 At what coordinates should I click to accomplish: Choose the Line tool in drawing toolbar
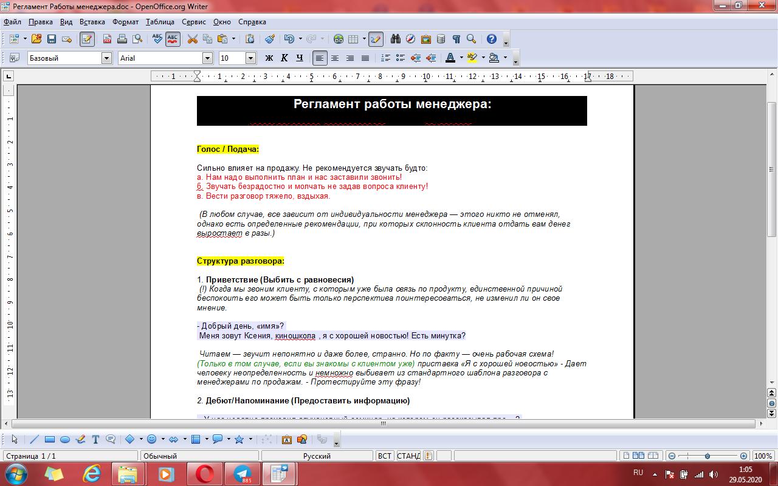tap(35, 439)
